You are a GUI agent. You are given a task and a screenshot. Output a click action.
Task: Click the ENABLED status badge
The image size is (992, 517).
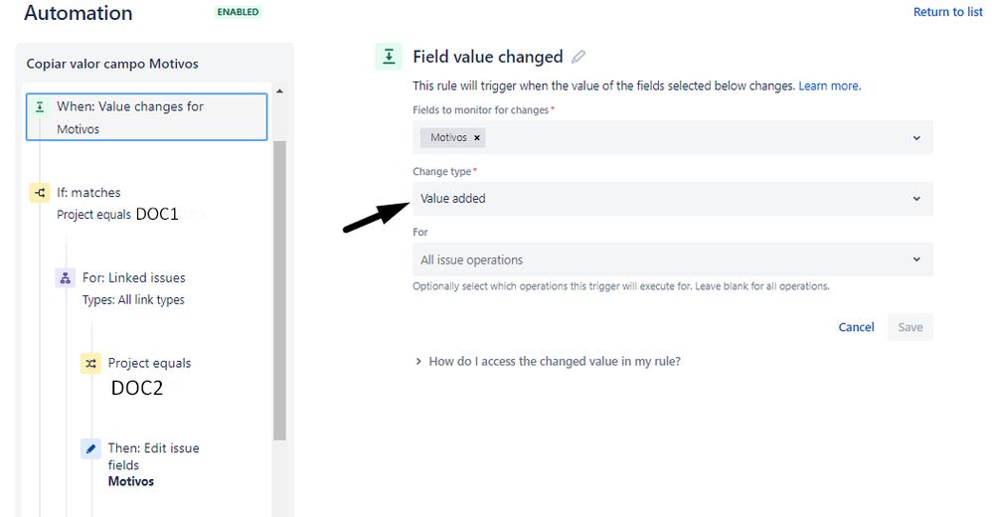tap(238, 12)
